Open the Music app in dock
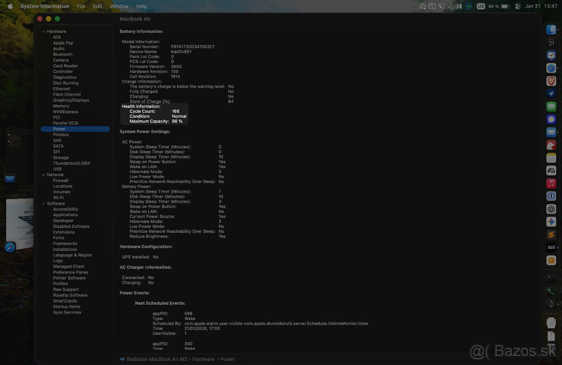Screen dimensions: 562x365 coord(551,183)
